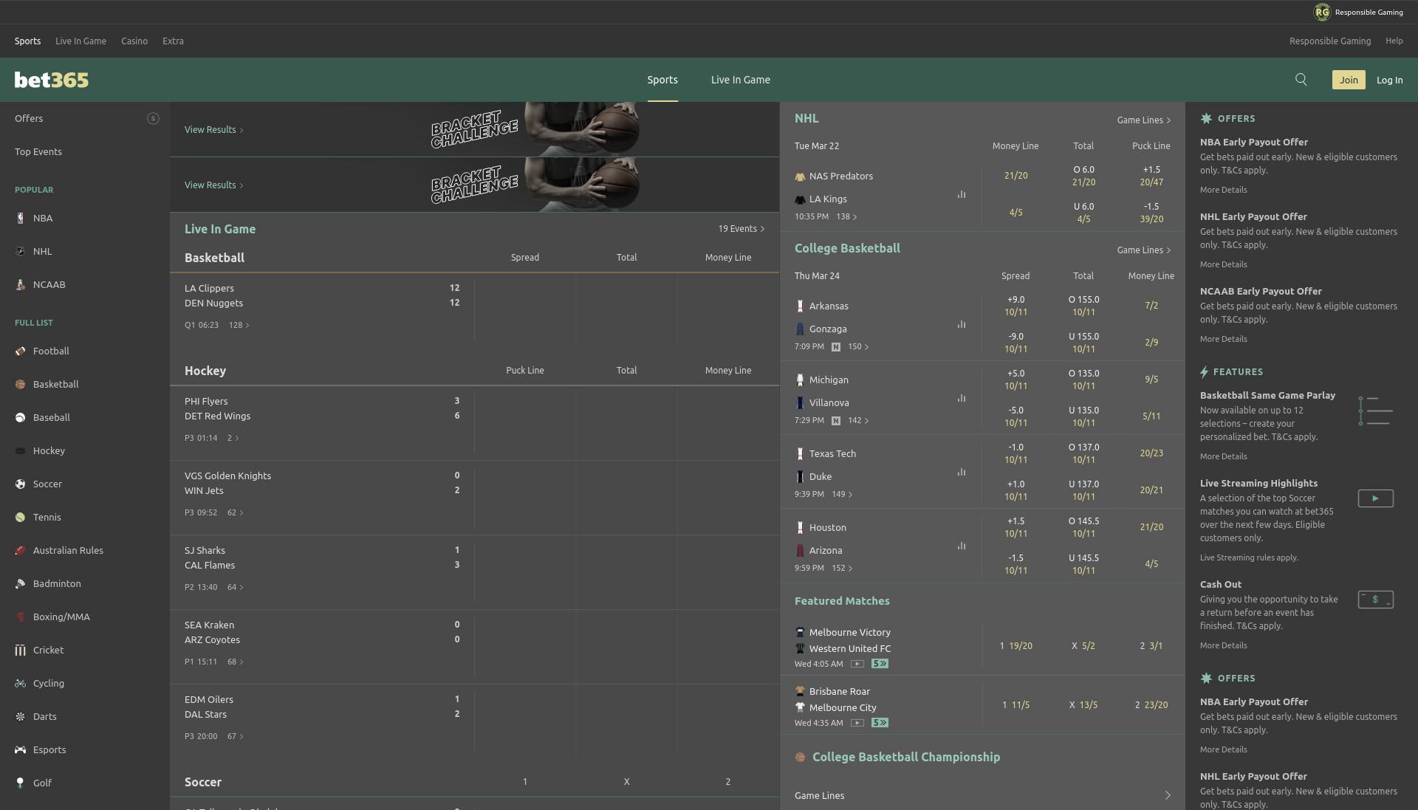Open Top Events in sidebar
1418x810 pixels.
[x=38, y=151]
